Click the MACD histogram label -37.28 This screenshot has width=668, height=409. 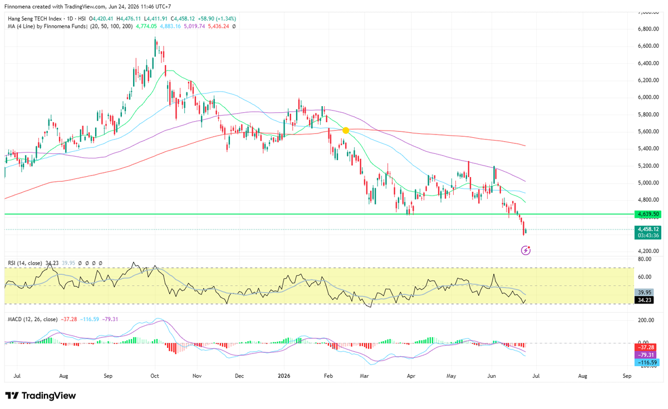646,346
